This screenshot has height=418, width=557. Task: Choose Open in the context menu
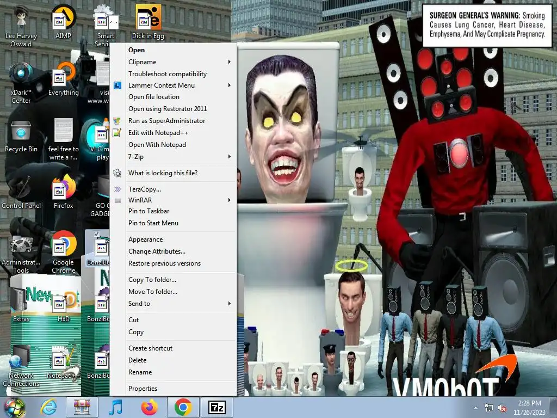(x=173, y=50)
